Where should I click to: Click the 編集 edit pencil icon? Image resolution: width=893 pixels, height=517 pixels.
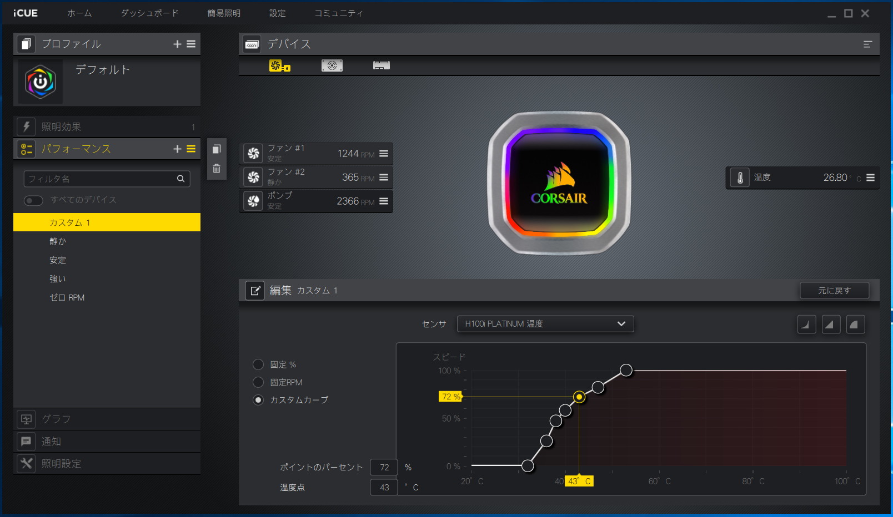(x=255, y=290)
